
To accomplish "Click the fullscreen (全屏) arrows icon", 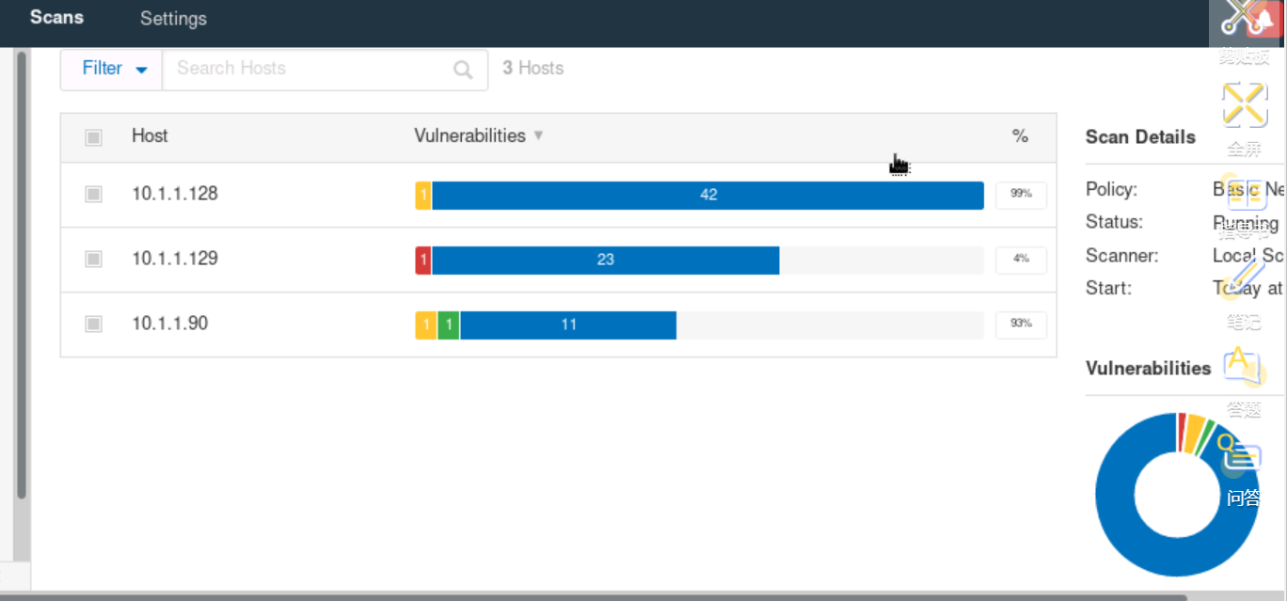I will tap(1245, 104).
